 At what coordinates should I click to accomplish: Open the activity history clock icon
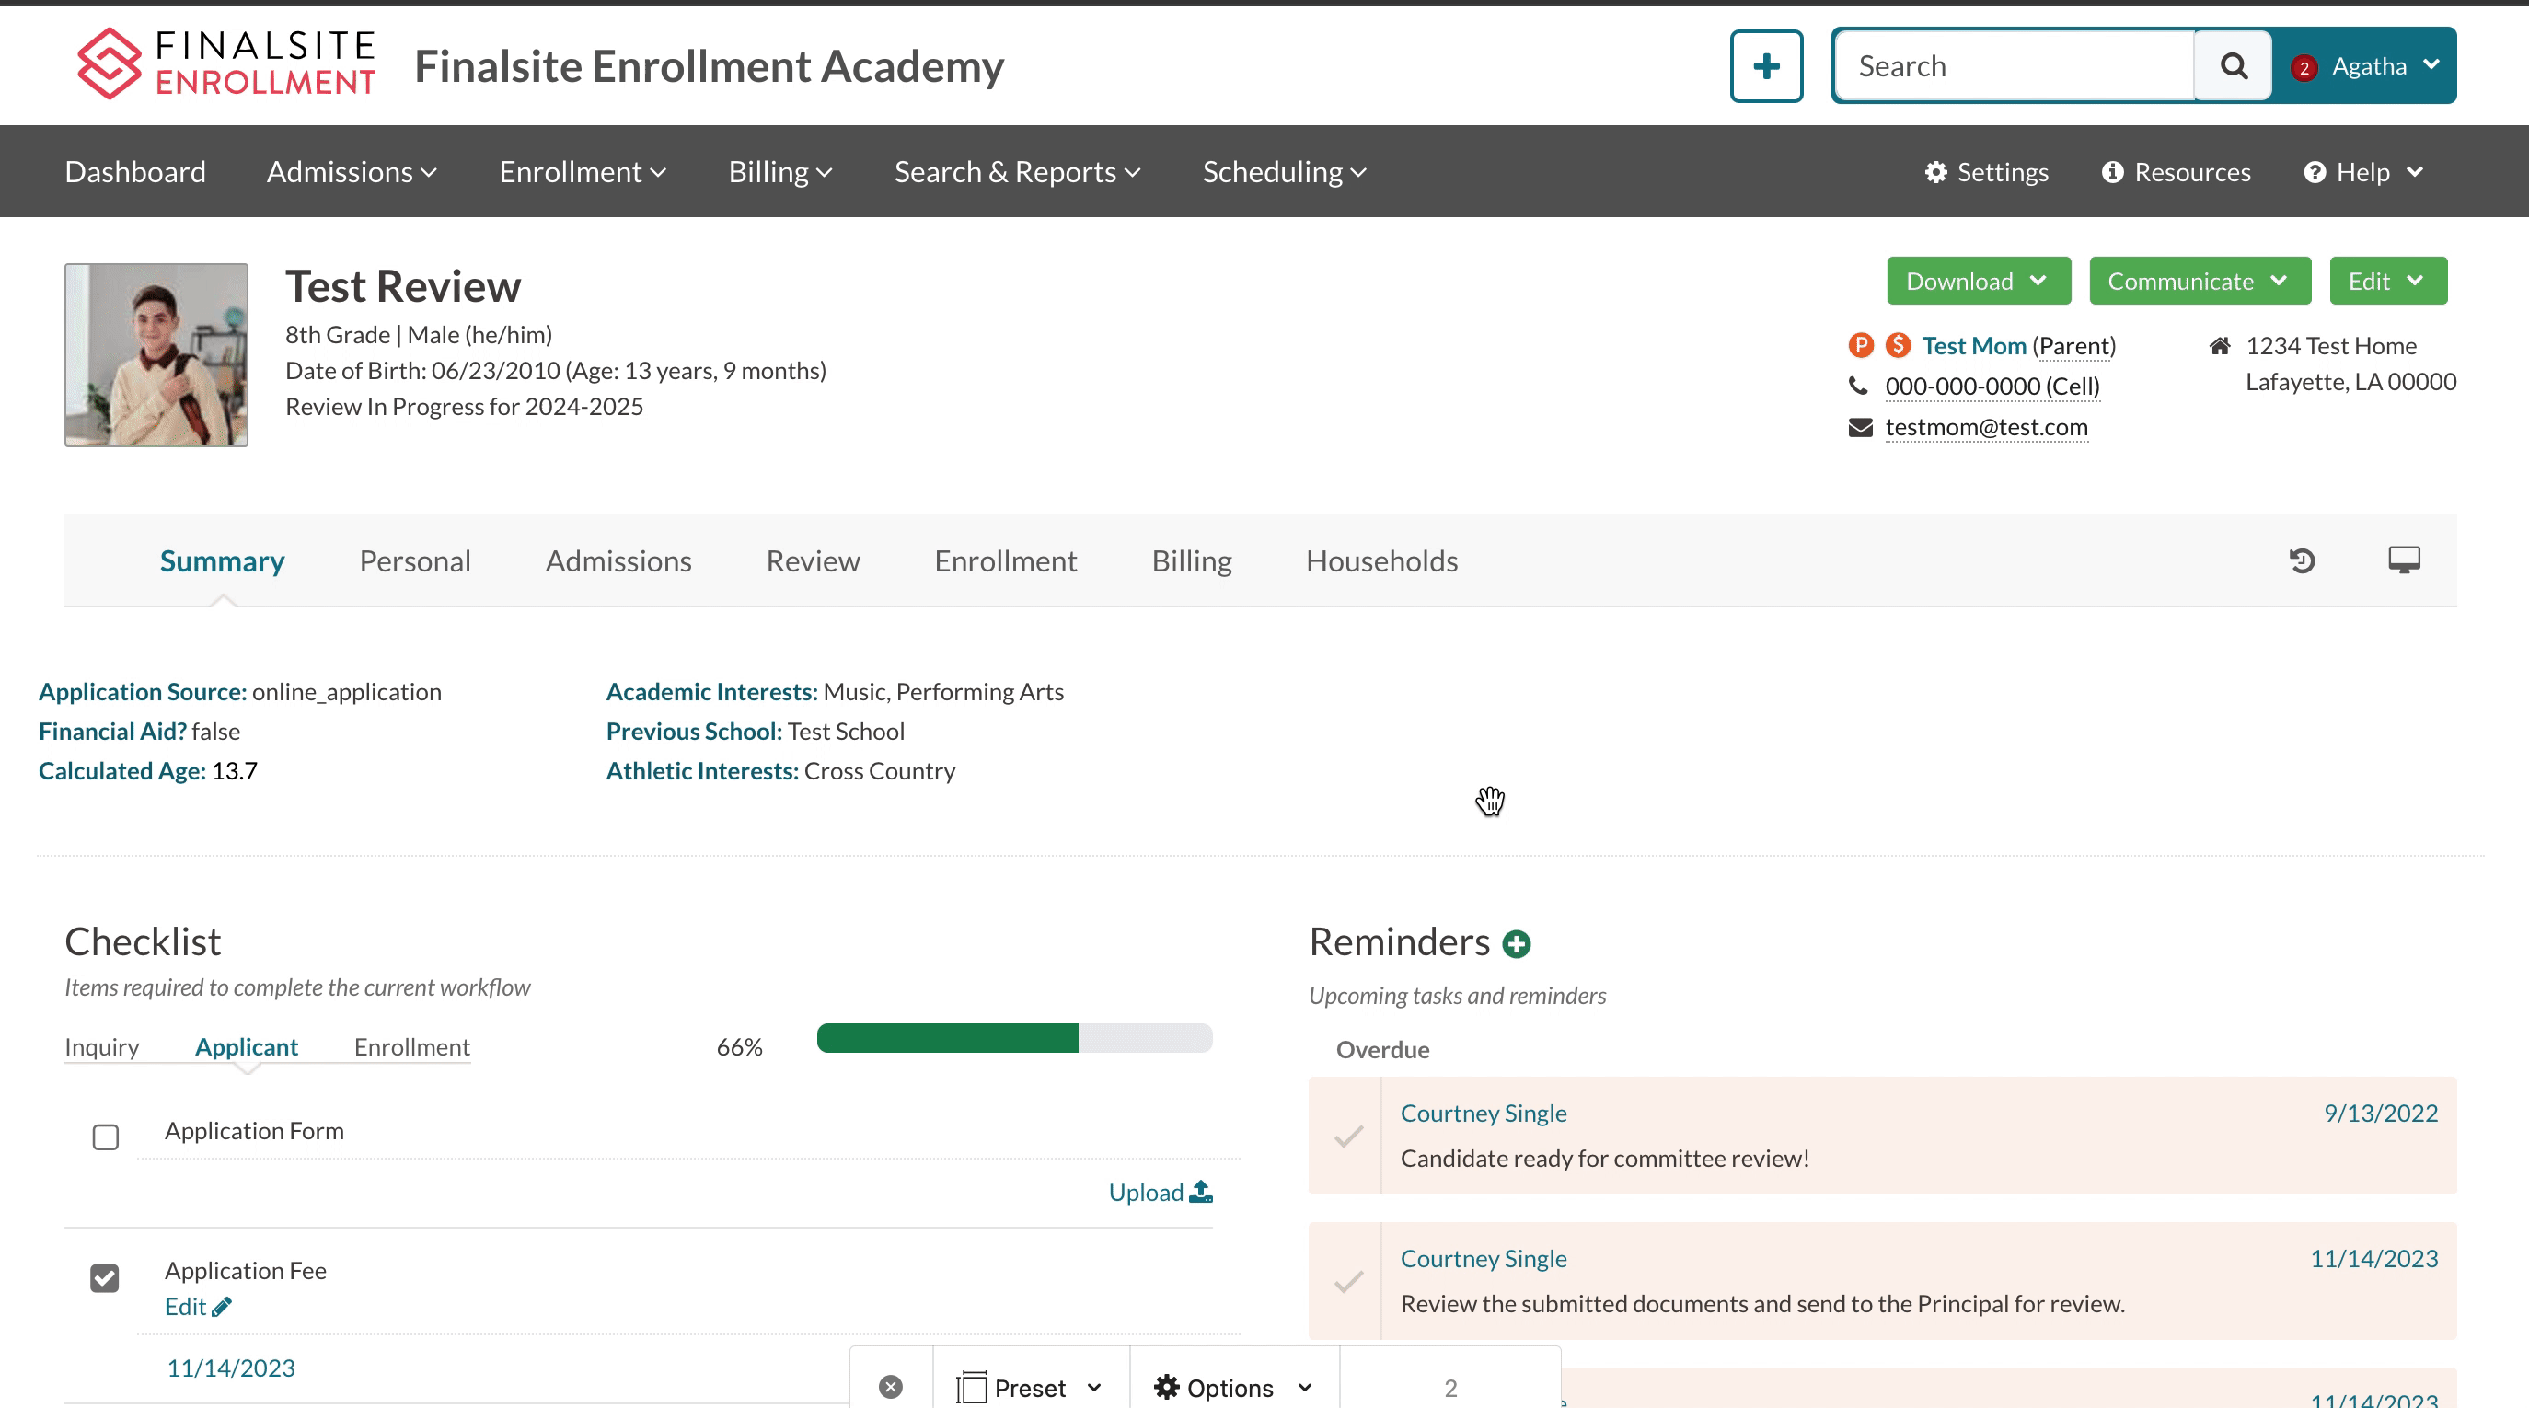point(2303,560)
